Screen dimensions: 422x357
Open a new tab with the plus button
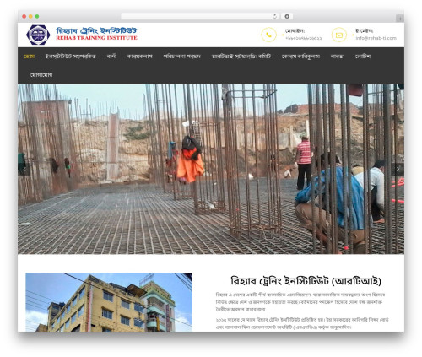point(400,19)
